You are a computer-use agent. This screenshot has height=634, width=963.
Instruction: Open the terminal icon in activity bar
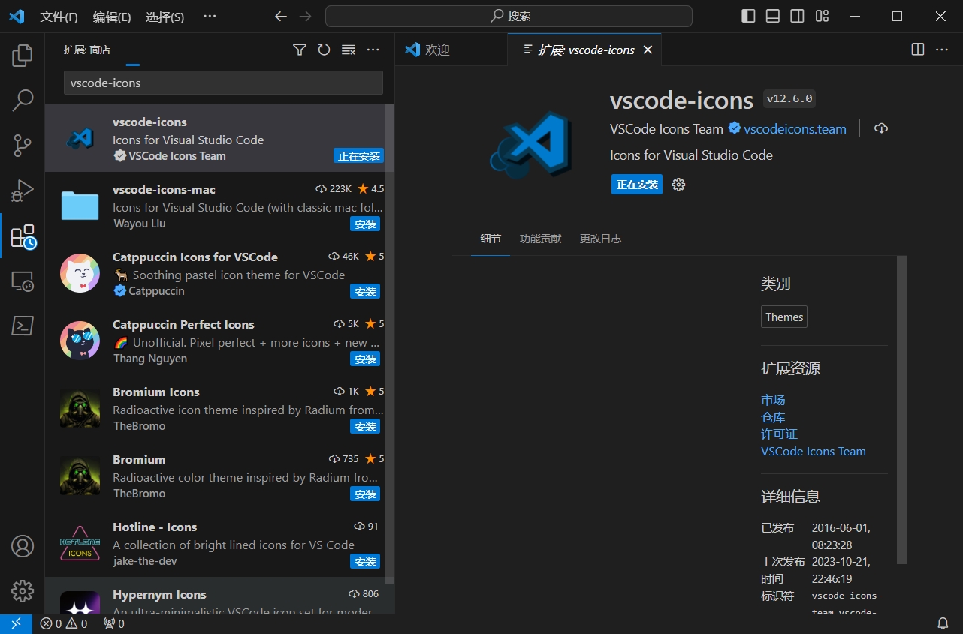23,326
